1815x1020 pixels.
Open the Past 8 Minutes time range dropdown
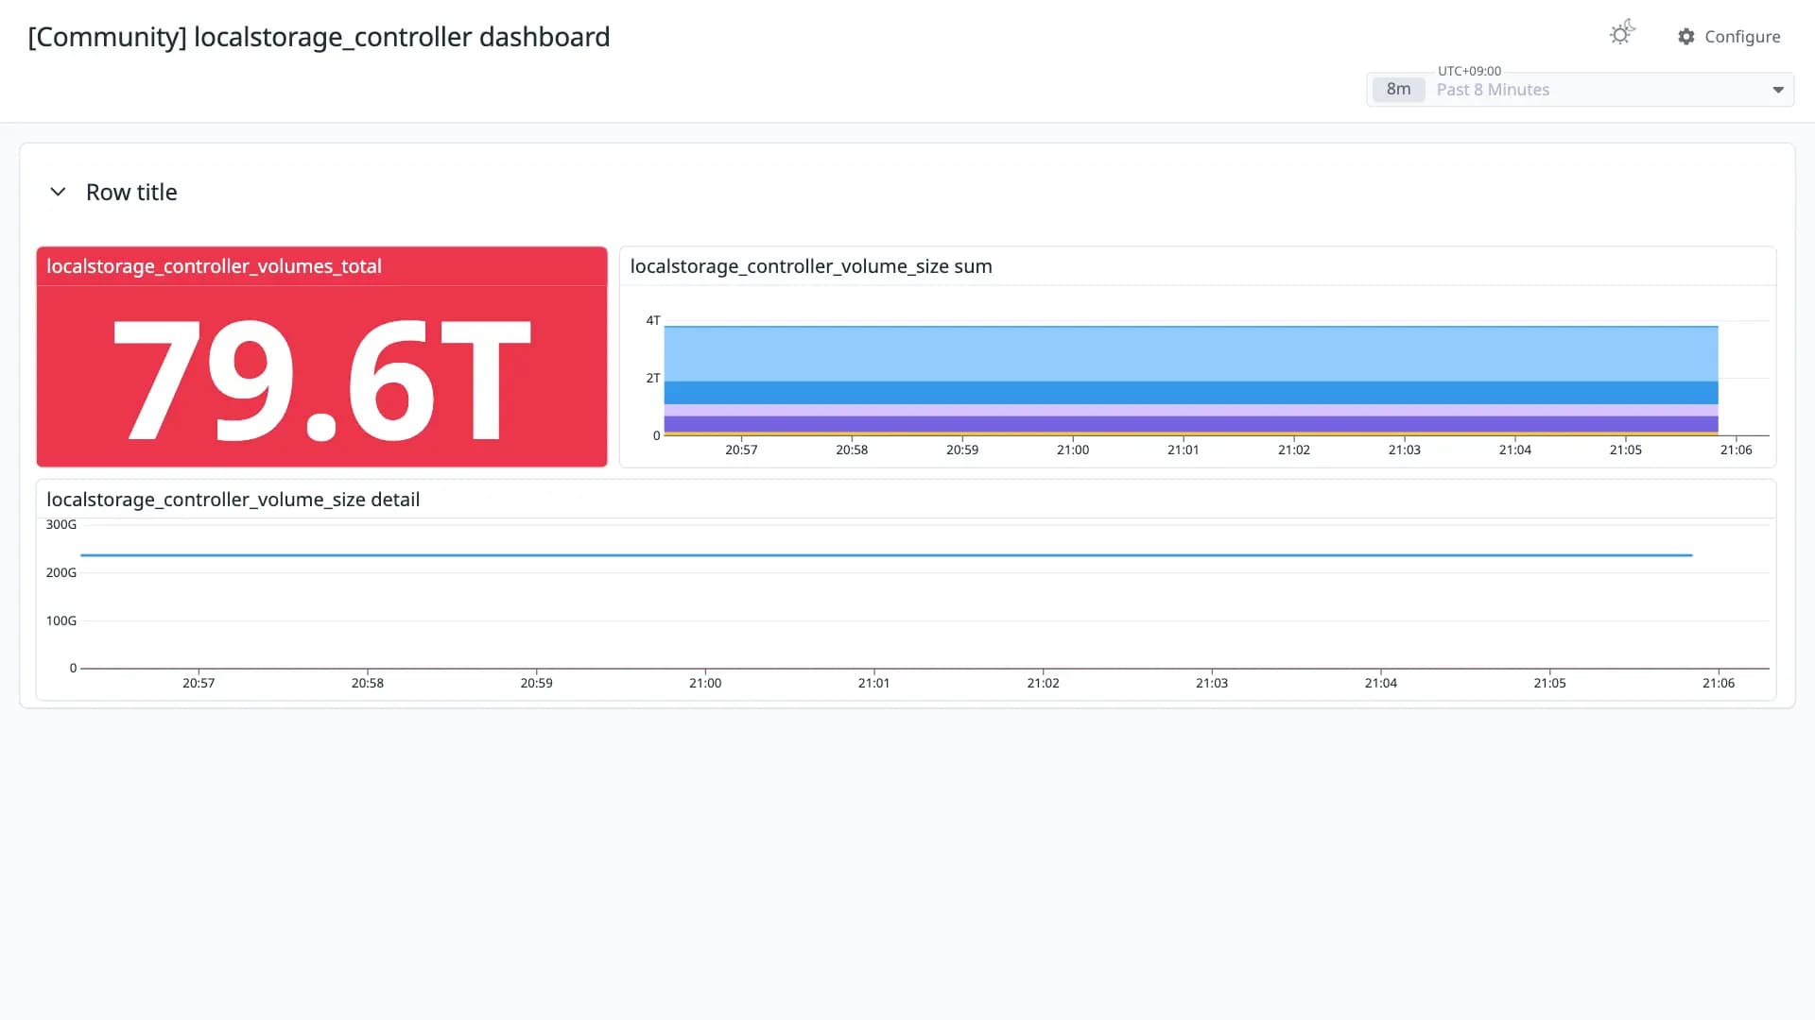point(1580,90)
